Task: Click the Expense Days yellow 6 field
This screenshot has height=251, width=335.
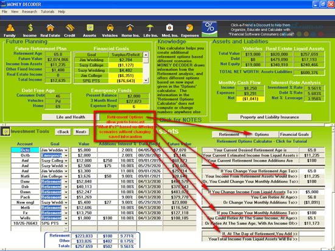Action: pyautogui.click(x=134, y=106)
